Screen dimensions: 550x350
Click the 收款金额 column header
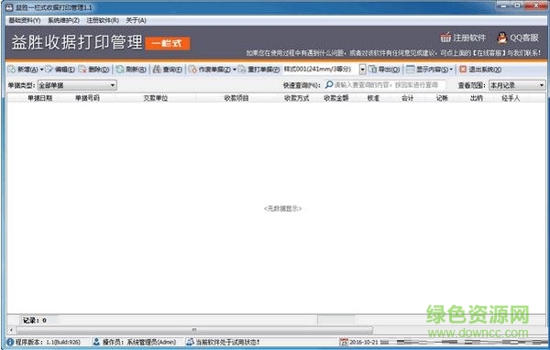point(336,98)
